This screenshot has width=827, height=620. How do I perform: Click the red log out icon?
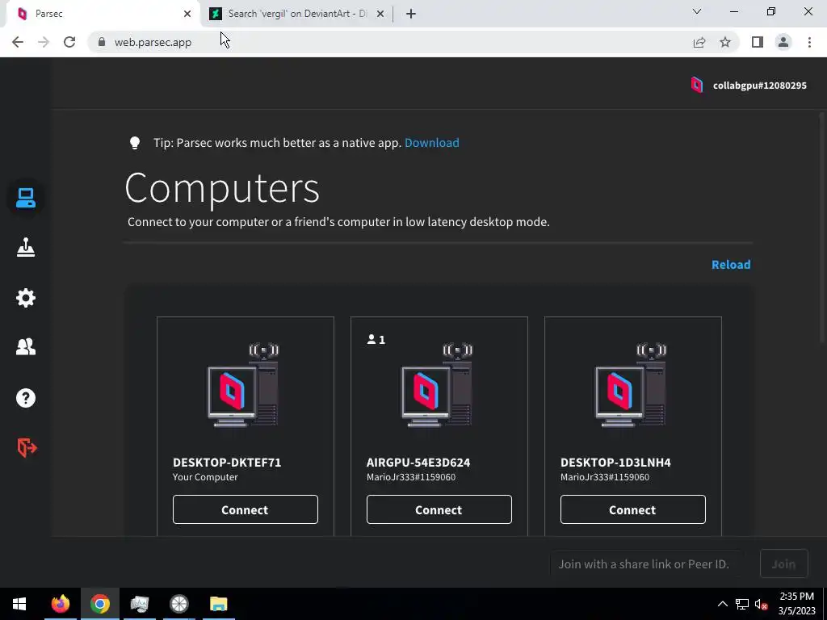pyautogui.click(x=27, y=447)
